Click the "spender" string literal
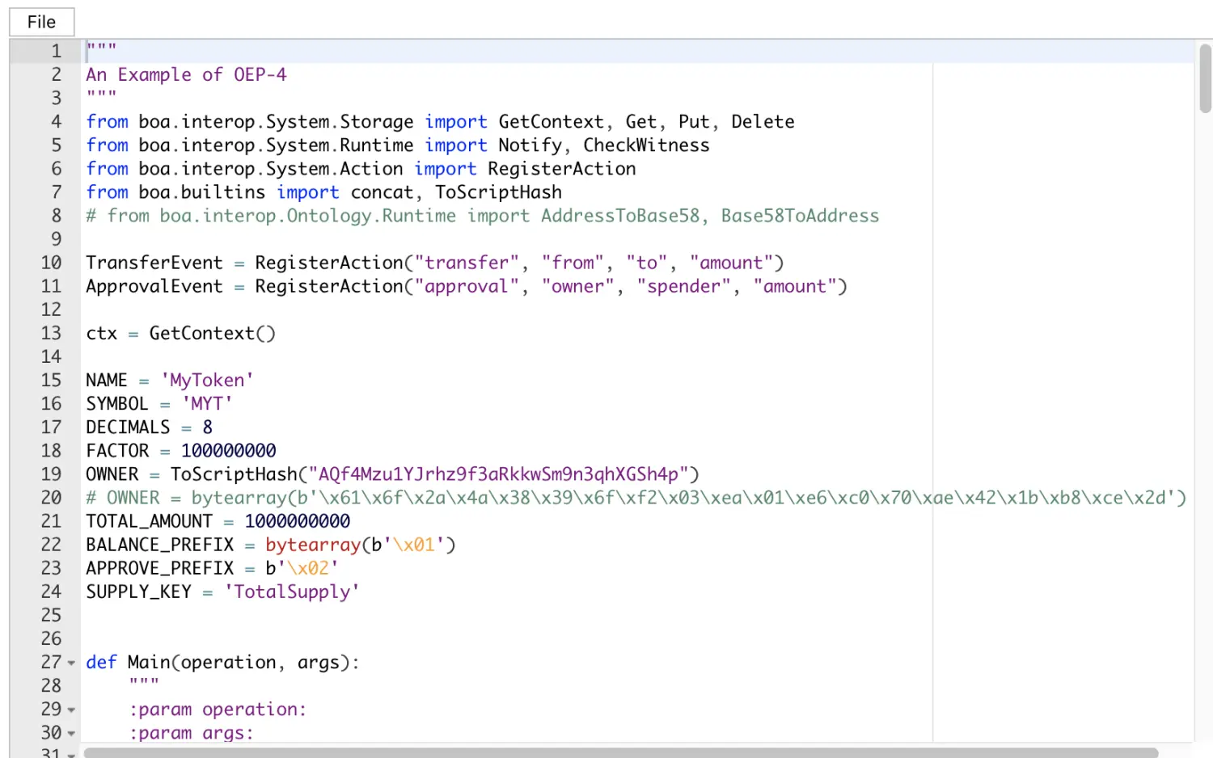The image size is (1213, 758). [x=683, y=286]
